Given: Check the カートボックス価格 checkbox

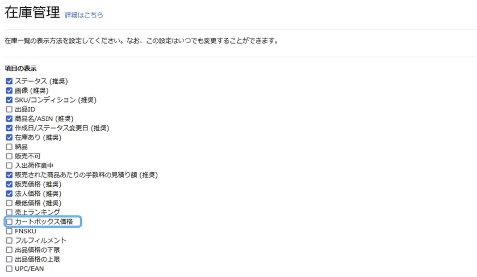Looking at the screenshot, I should 9,222.
